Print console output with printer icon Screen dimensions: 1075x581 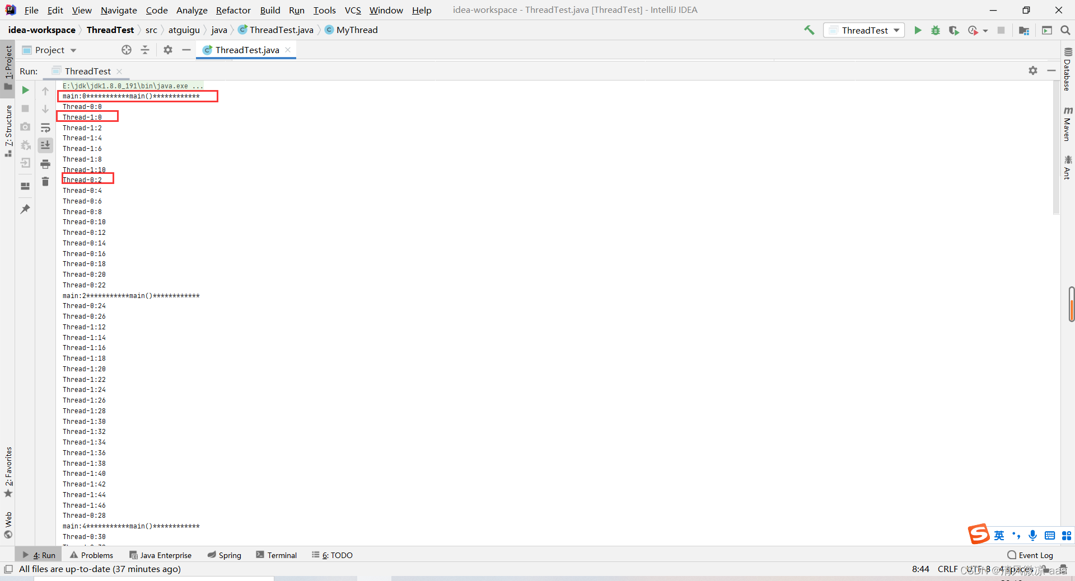pyautogui.click(x=45, y=164)
